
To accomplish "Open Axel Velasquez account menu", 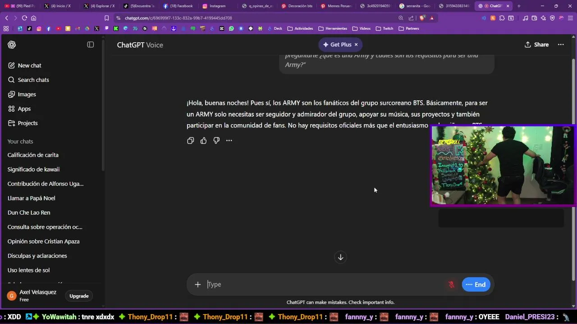I will click(x=32, y=296).
